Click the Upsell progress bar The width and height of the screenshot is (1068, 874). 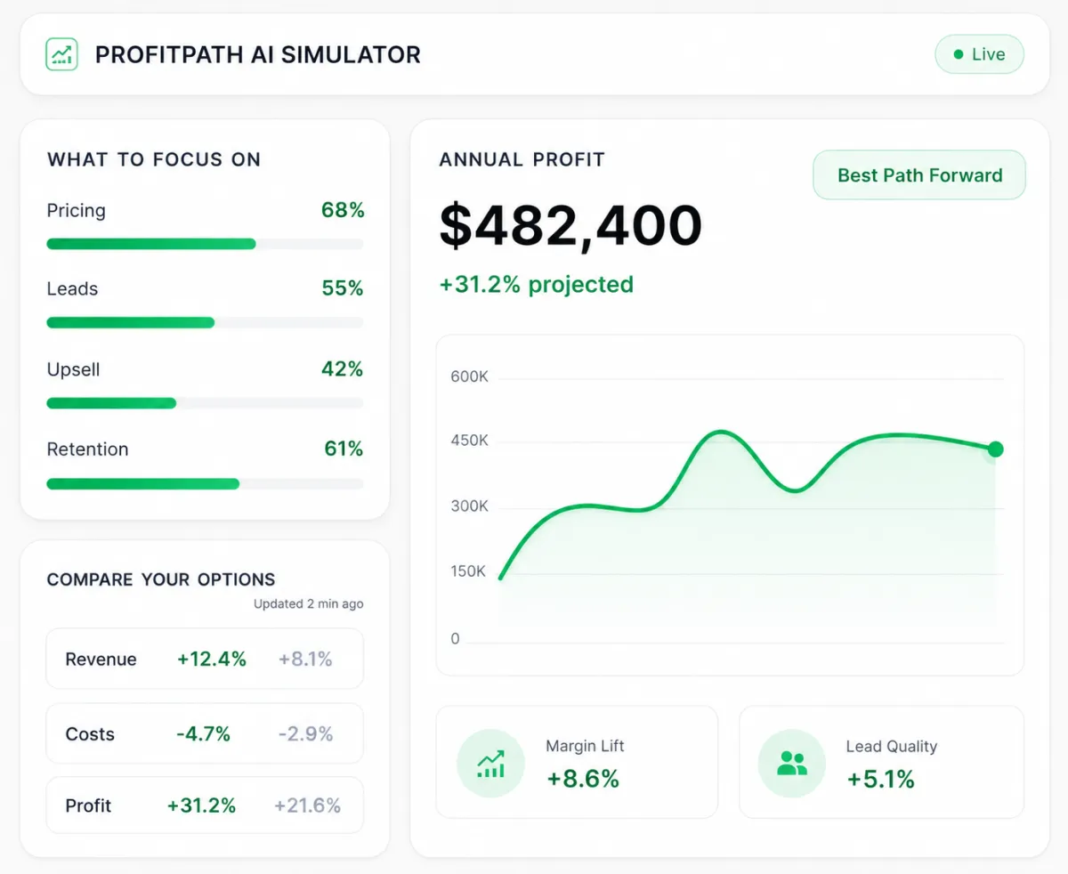click(x=205, y=403)
